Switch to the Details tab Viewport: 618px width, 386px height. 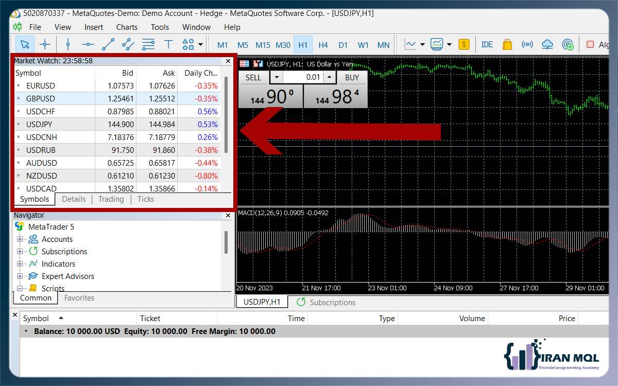click(x=74, y=199)
